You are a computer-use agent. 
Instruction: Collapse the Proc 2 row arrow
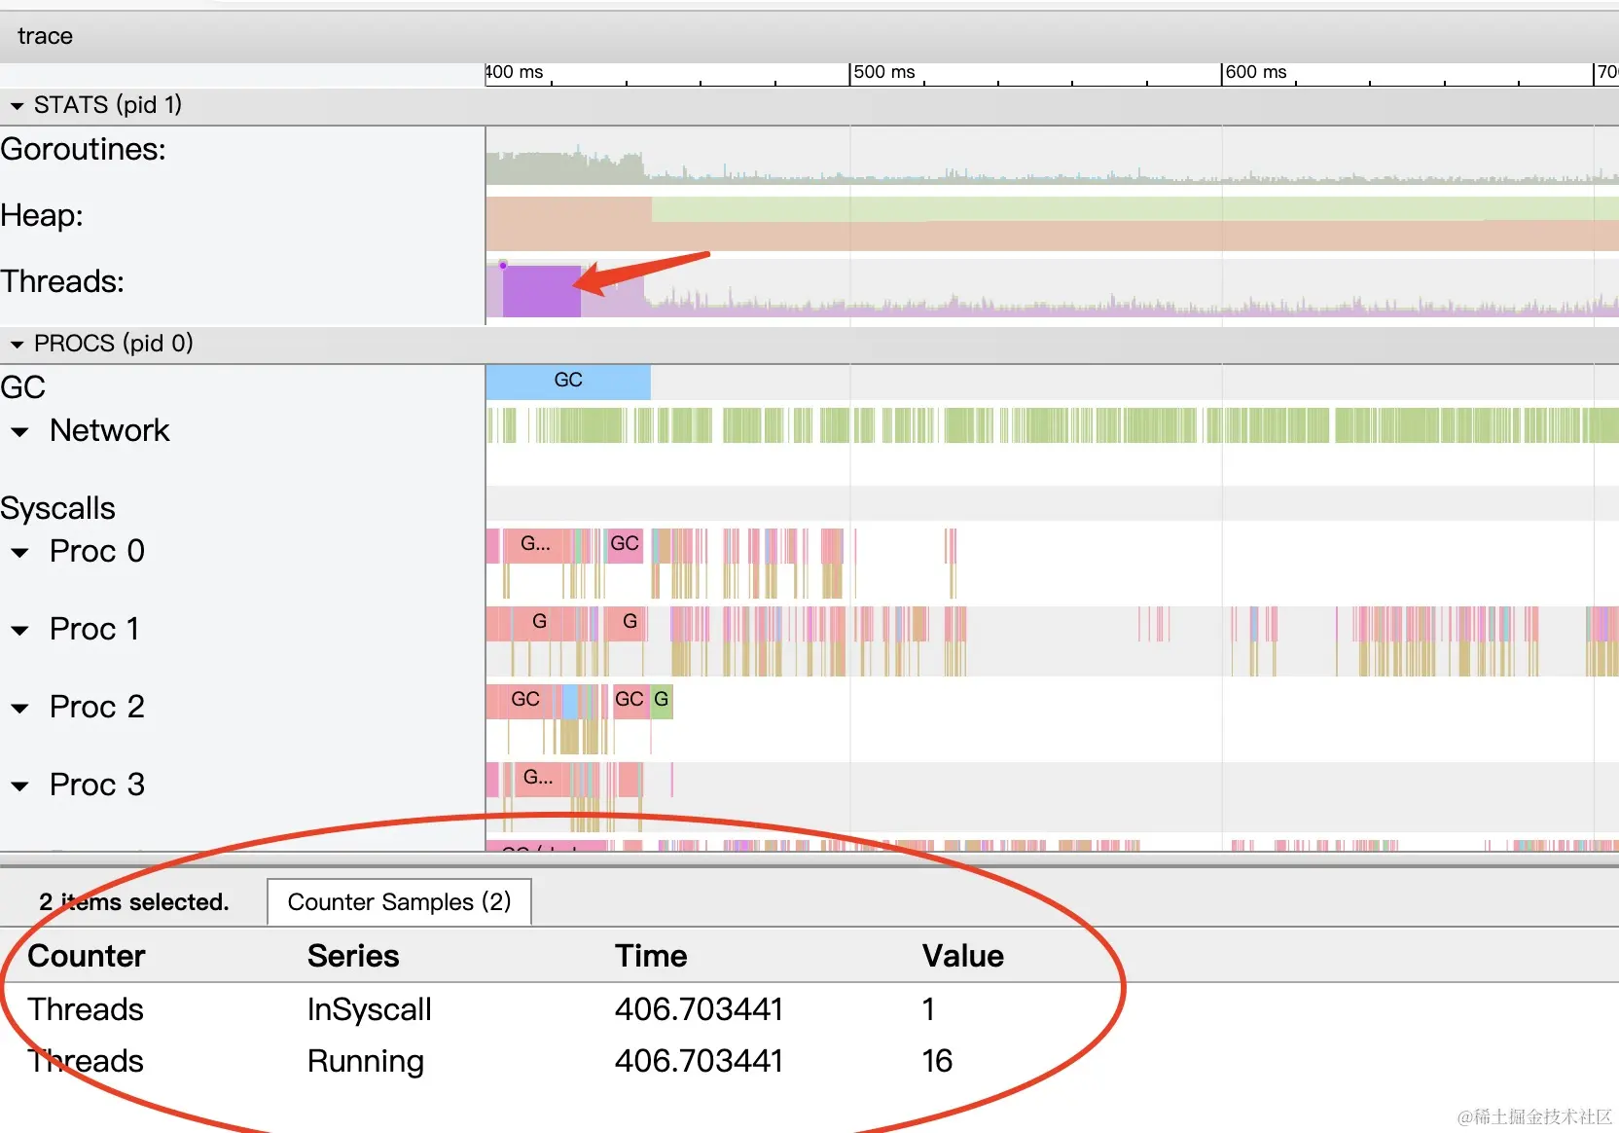tap(19, 708)
